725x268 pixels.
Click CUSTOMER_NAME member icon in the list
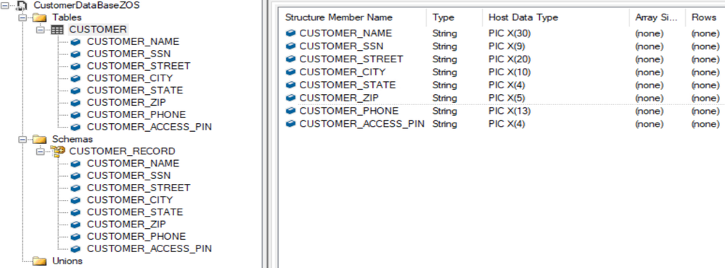coord(290,33)
